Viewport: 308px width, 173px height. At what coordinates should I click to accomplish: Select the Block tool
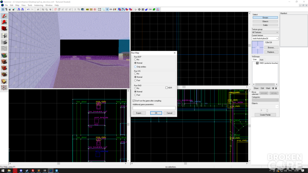click(4, 42)
